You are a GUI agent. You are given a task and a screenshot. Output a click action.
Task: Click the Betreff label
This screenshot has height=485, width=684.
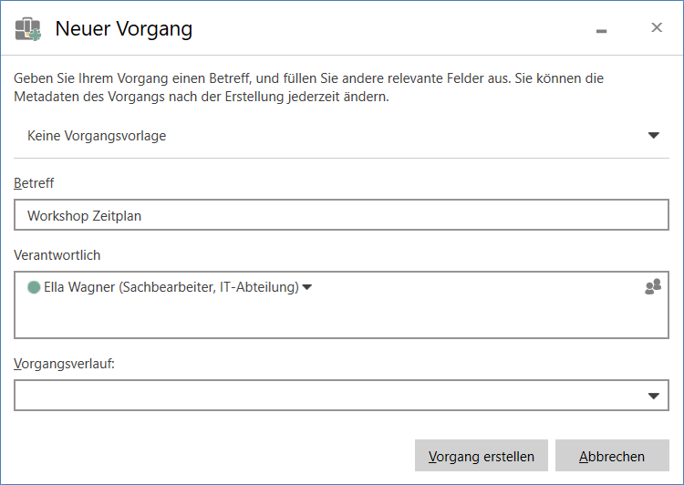34,183
